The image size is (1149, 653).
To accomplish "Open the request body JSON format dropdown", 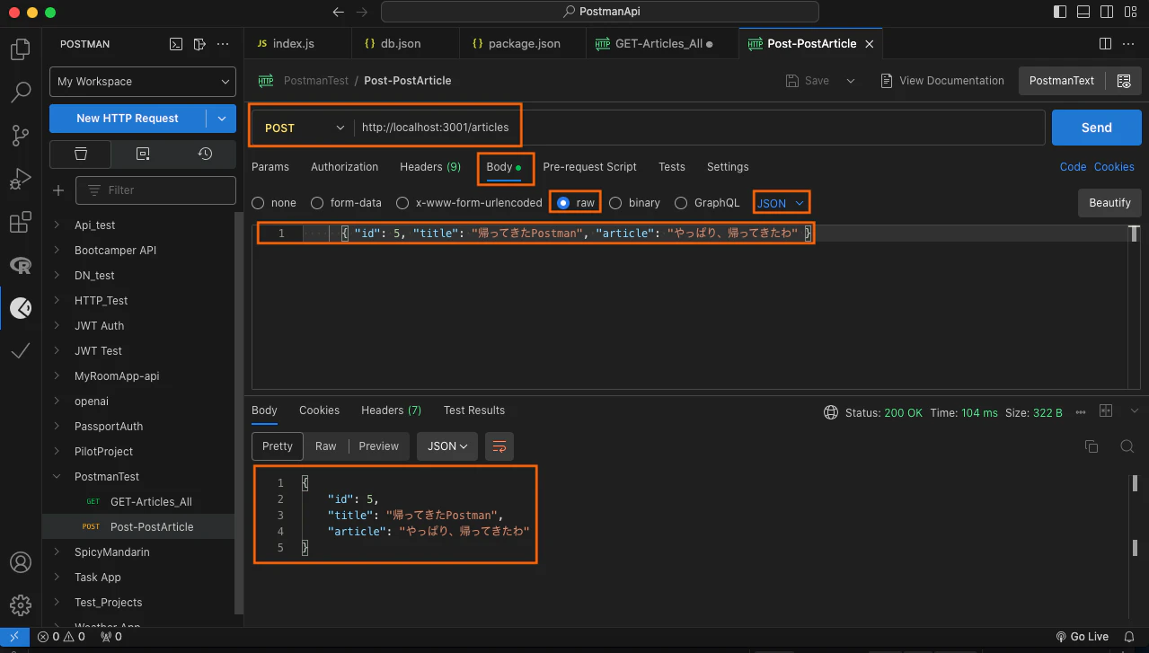I will pos(780,203).
